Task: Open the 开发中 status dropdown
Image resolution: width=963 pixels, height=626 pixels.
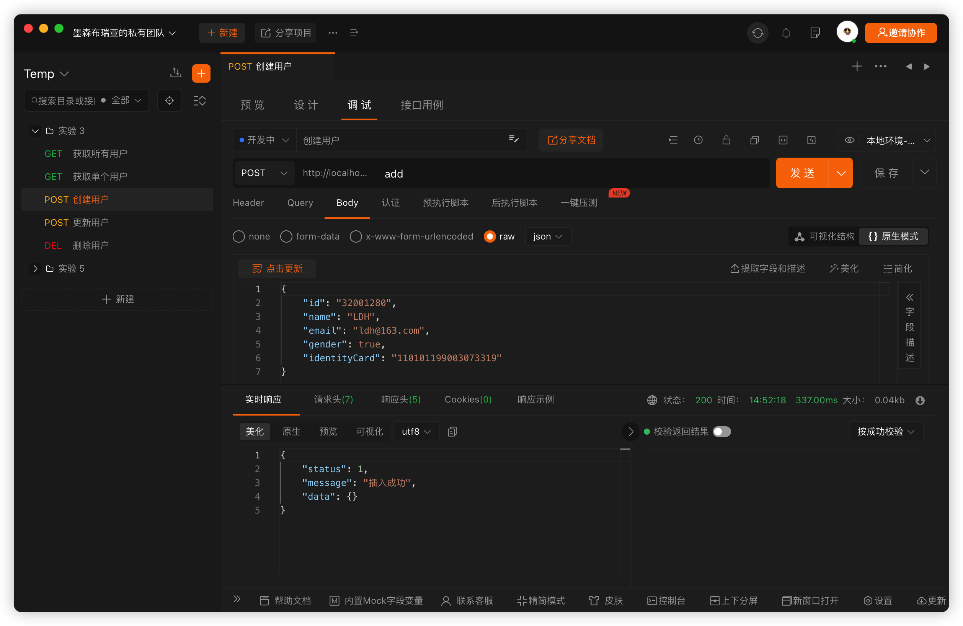Action: tap(264, 140)
